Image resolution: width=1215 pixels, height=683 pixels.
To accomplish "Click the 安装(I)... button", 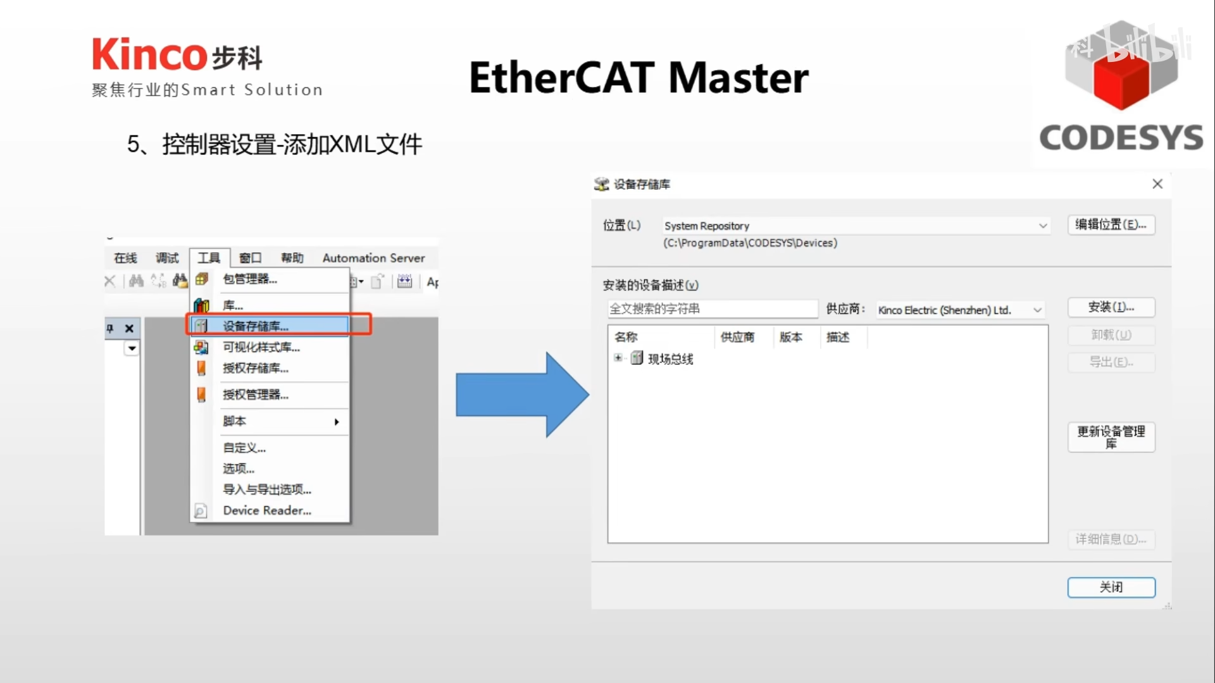I will (x=1111, y=307).
